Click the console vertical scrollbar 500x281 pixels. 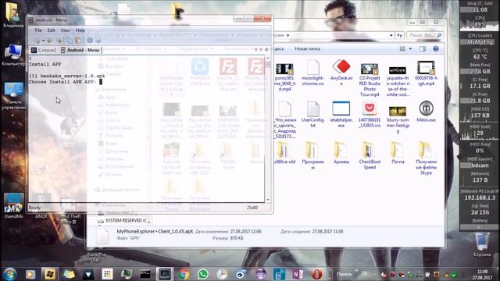click(268, 129)
